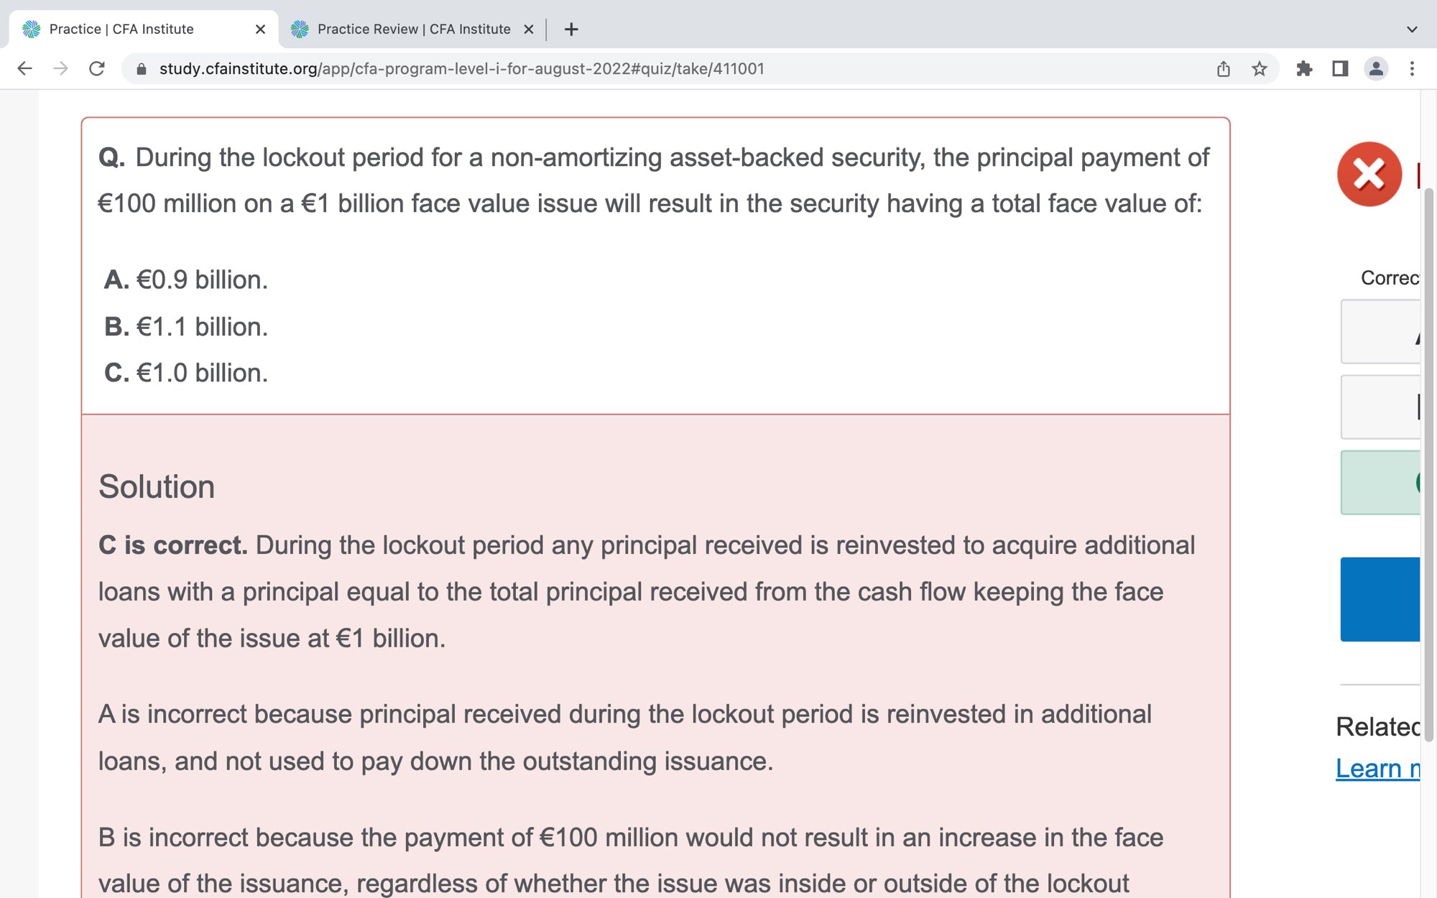Click the forward navigation arrow
The height and width of the screenshot is (898, 1437).
(x=61, y=69)
